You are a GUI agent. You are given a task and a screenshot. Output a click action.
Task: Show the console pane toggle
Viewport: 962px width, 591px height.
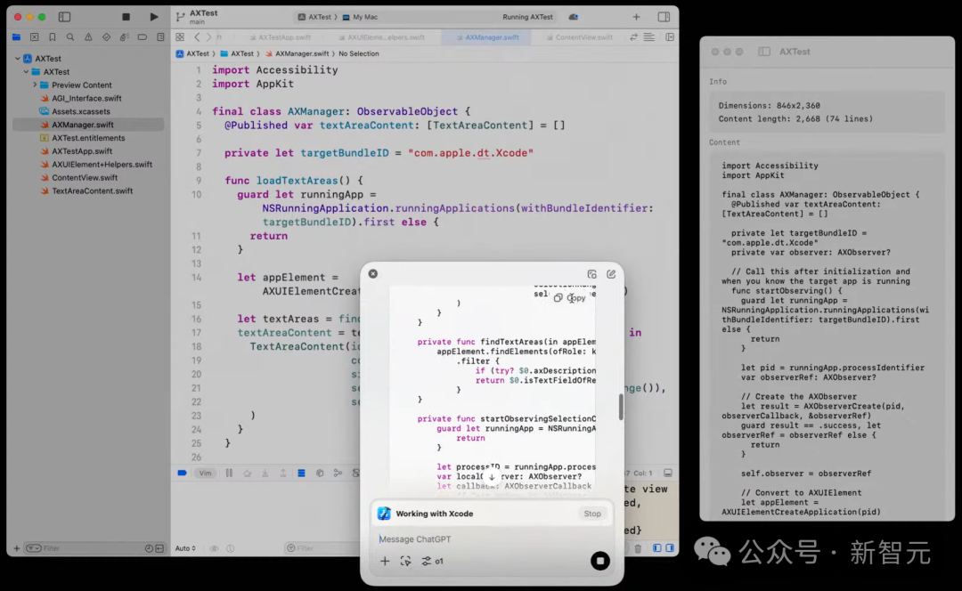[670, 548]
